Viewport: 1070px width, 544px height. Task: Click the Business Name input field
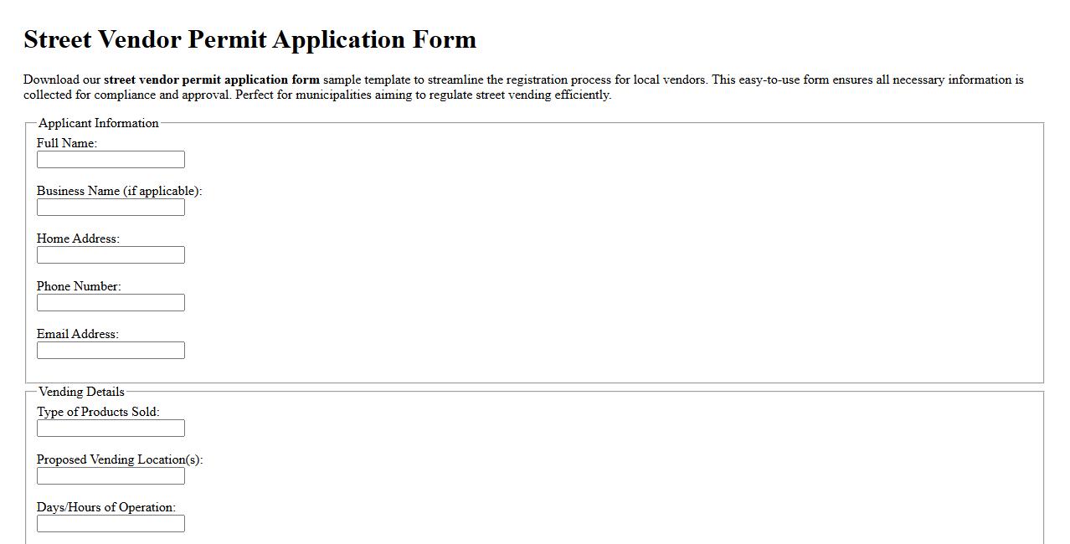(110, 207)
